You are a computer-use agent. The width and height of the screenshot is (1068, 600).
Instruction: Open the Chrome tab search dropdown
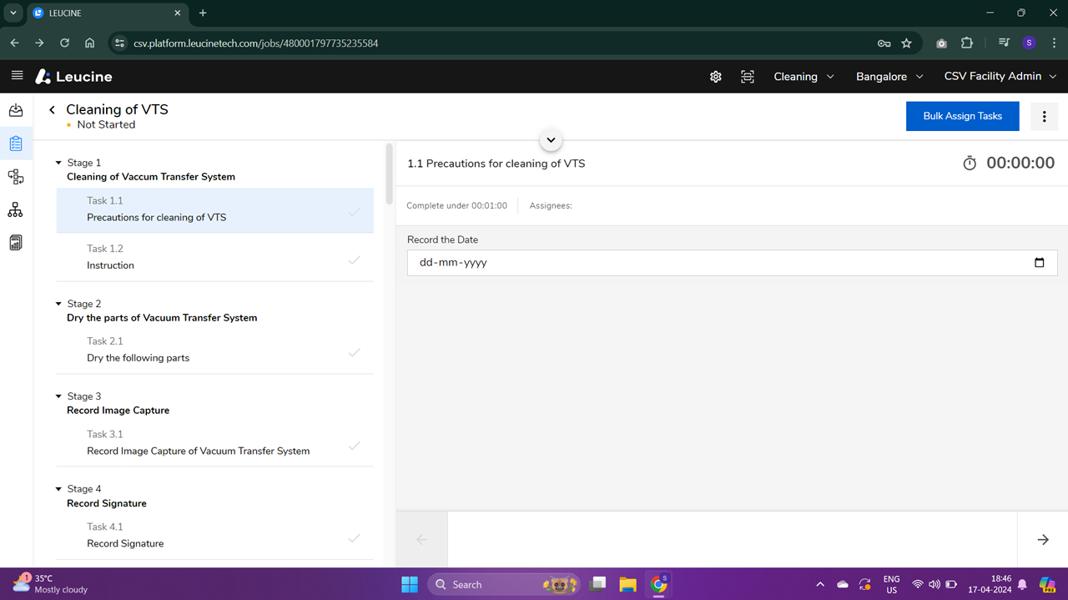[13, 13]
